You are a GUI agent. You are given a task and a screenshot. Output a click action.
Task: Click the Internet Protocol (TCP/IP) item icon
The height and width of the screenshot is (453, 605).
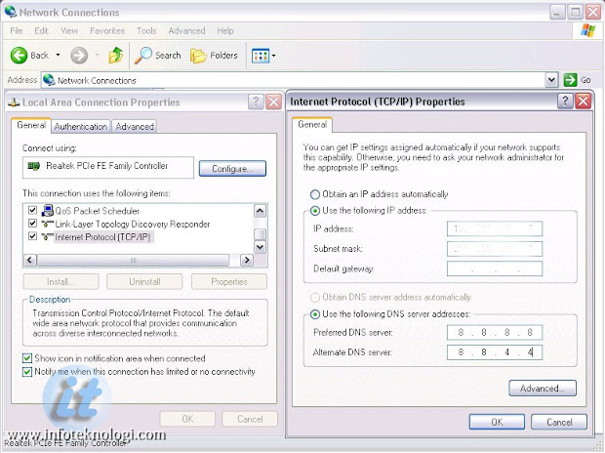[x=47, y=236]
